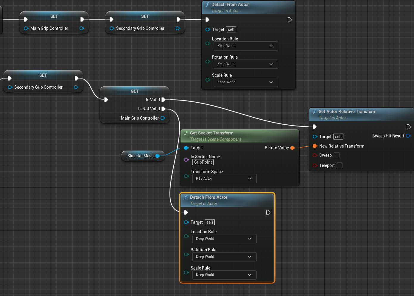Select the Set Actor Relative Transform node header
This screenshot has height=296, width=414.
click(347, 112)
